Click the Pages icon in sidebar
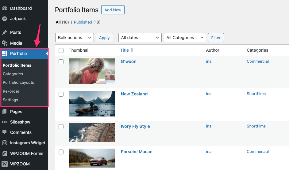This screenshot has width=289, height=170. 5,112
